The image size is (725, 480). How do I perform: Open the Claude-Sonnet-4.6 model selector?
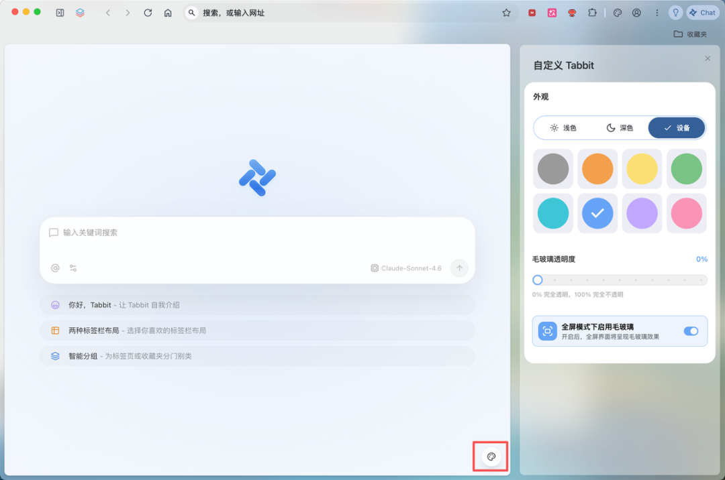click(406, 268)
